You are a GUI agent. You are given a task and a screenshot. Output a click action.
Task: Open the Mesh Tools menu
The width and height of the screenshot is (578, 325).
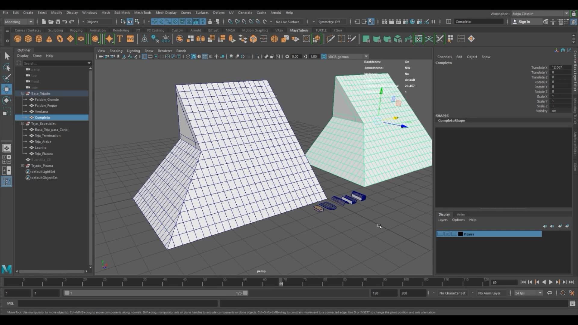[143, 13]
